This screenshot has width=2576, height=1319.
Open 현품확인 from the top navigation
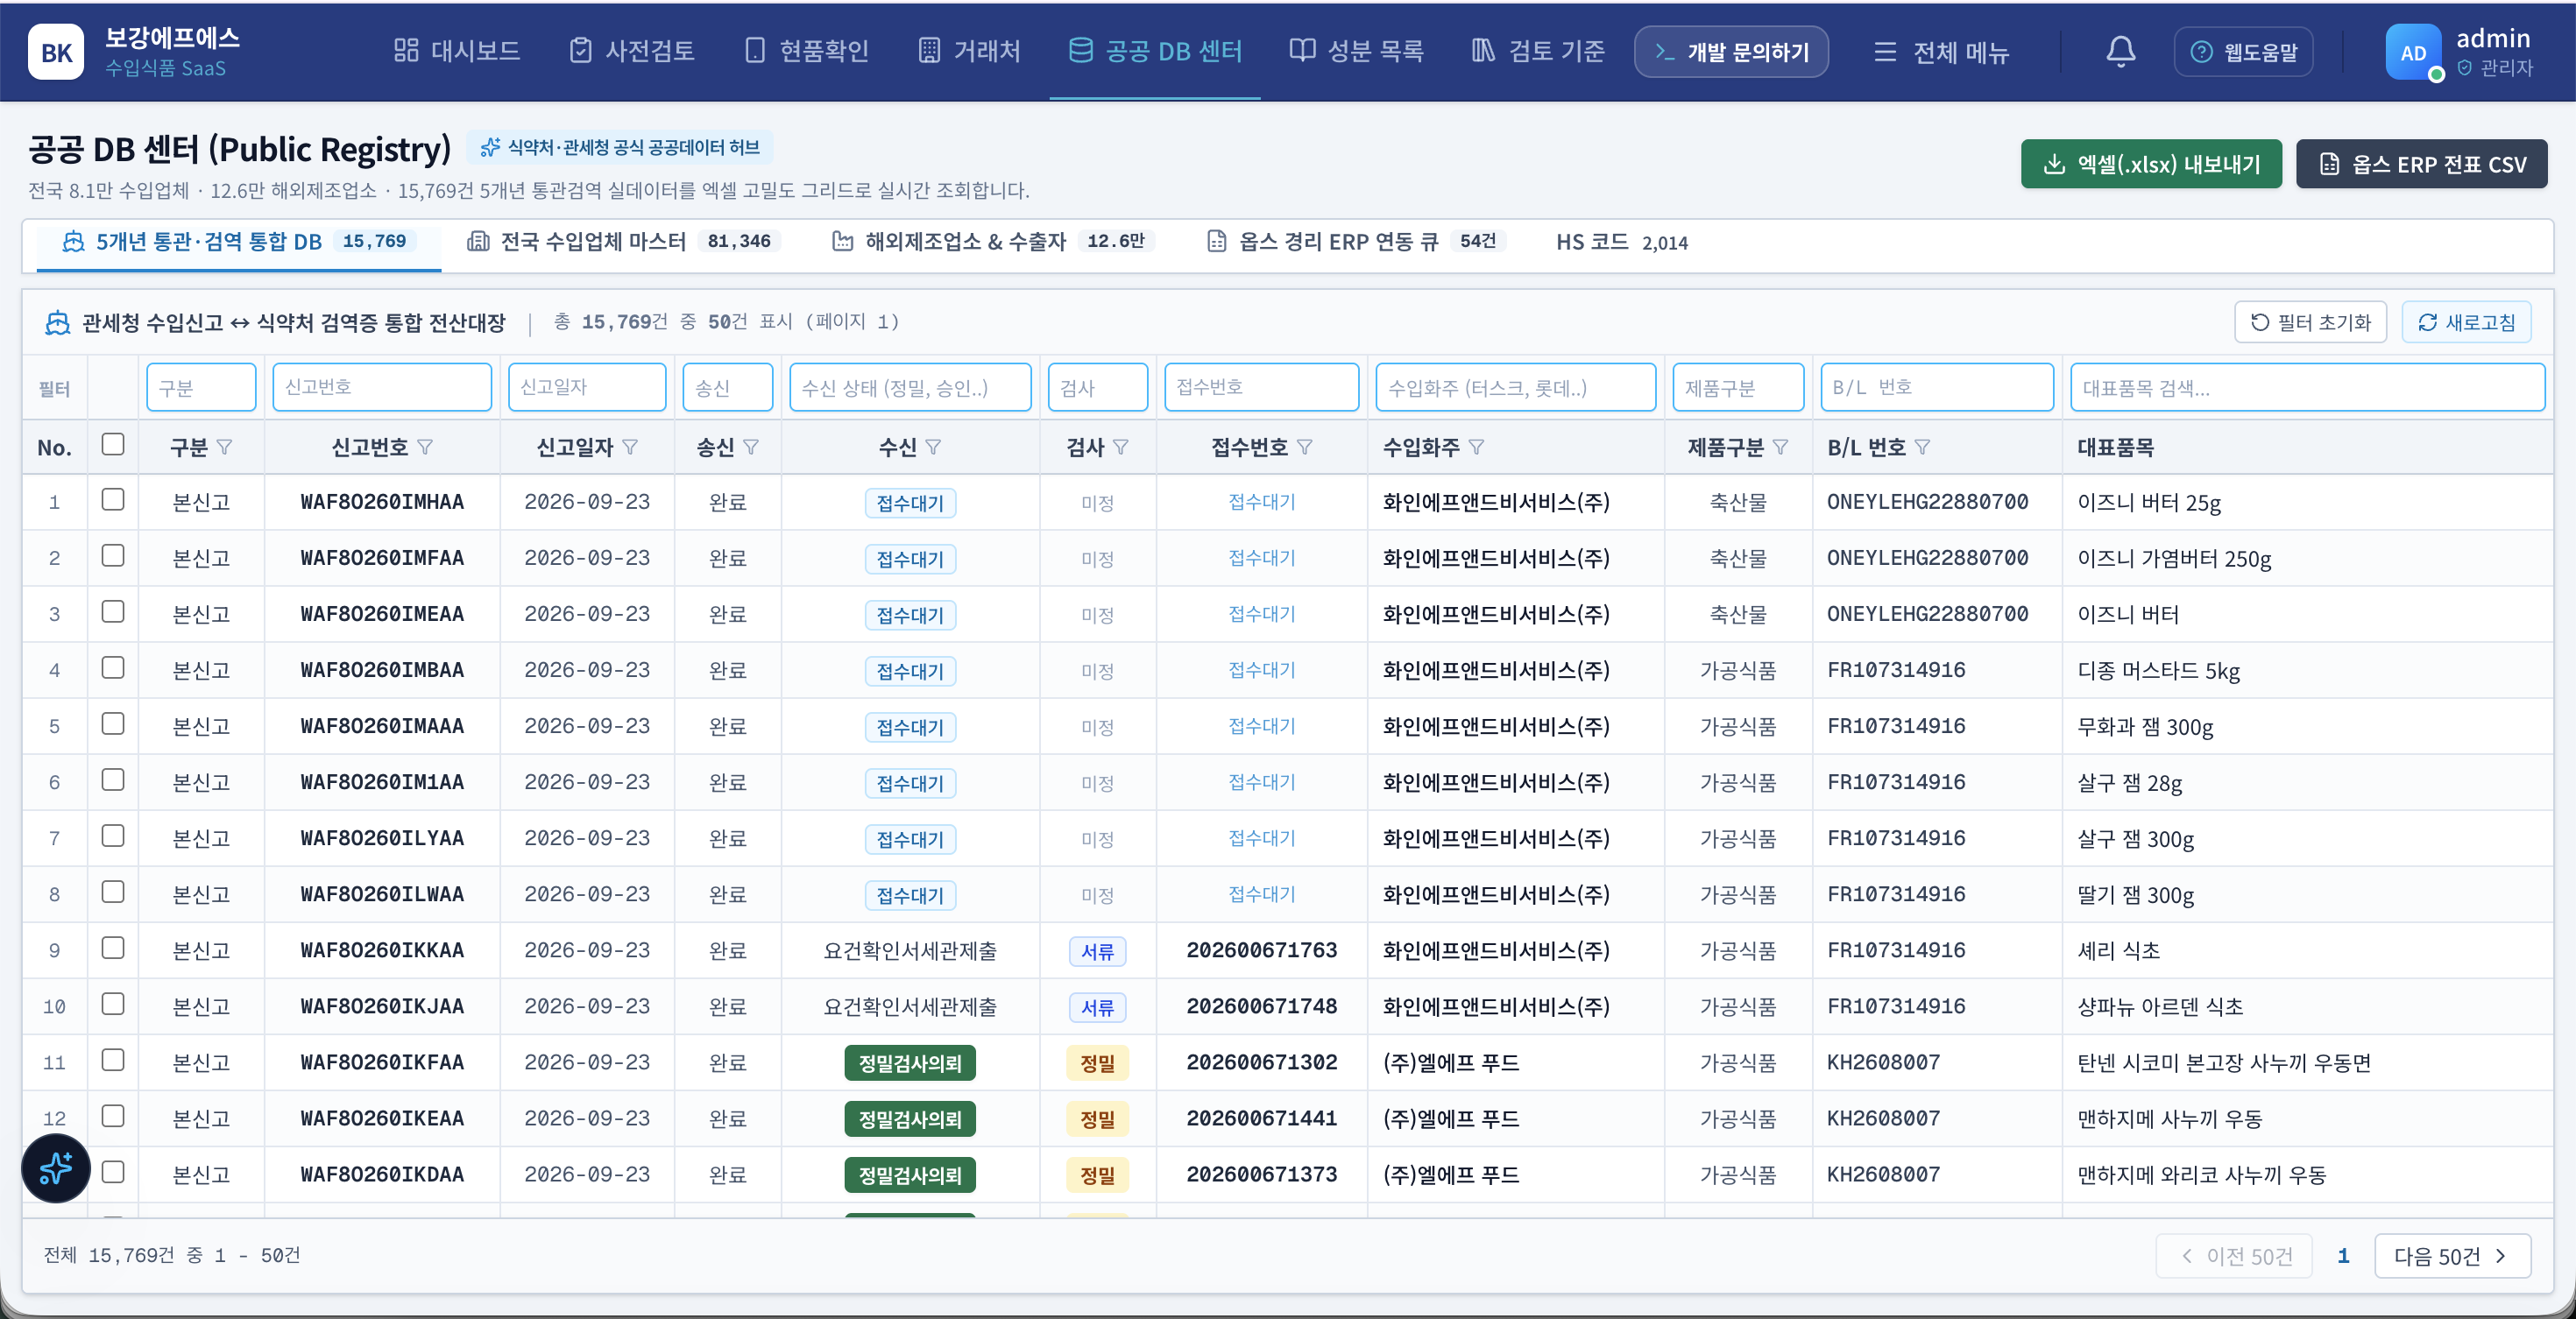(x=807, y=51)
